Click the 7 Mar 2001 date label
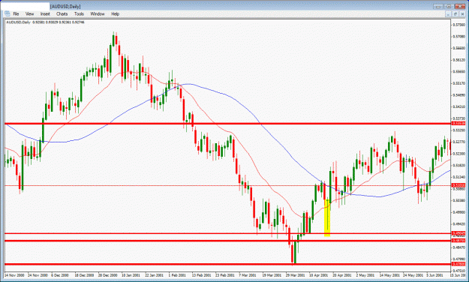Screen dimensions: 469x282 tap(248, 275)
